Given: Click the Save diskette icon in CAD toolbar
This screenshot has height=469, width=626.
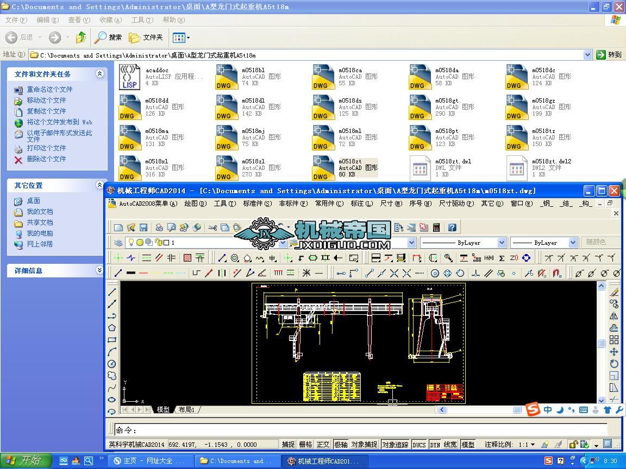Looking at the screenshot, I should coord(143,228).
